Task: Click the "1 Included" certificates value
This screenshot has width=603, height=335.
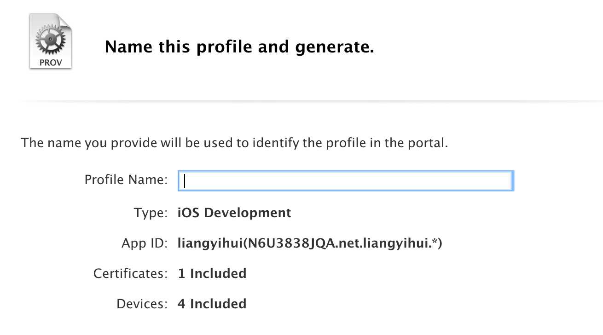Action: tap(212, 274)
